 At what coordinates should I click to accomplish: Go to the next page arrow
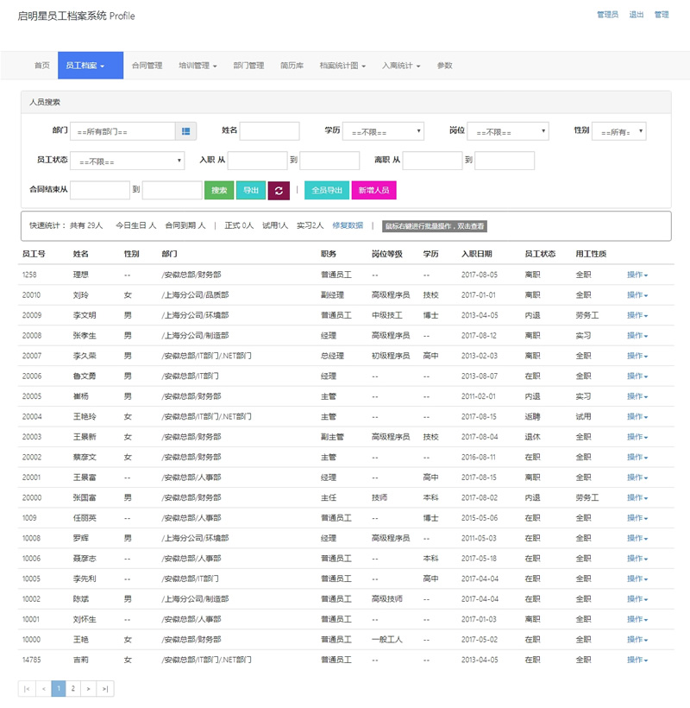tap(89, 688)
